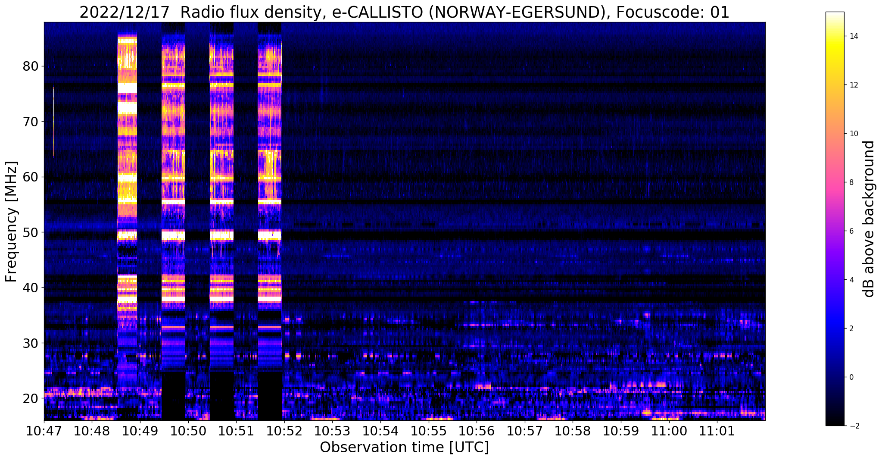The height and width of the screenshot is (460, 882).
Task: Click the 'Frequency [MHz]' axis label
Action: click(x=12, y=222)
